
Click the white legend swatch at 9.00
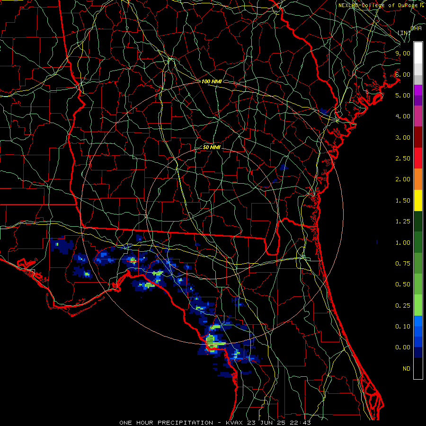[418, 53]
